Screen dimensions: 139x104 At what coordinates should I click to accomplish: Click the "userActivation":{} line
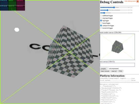(x=109, y=96)
